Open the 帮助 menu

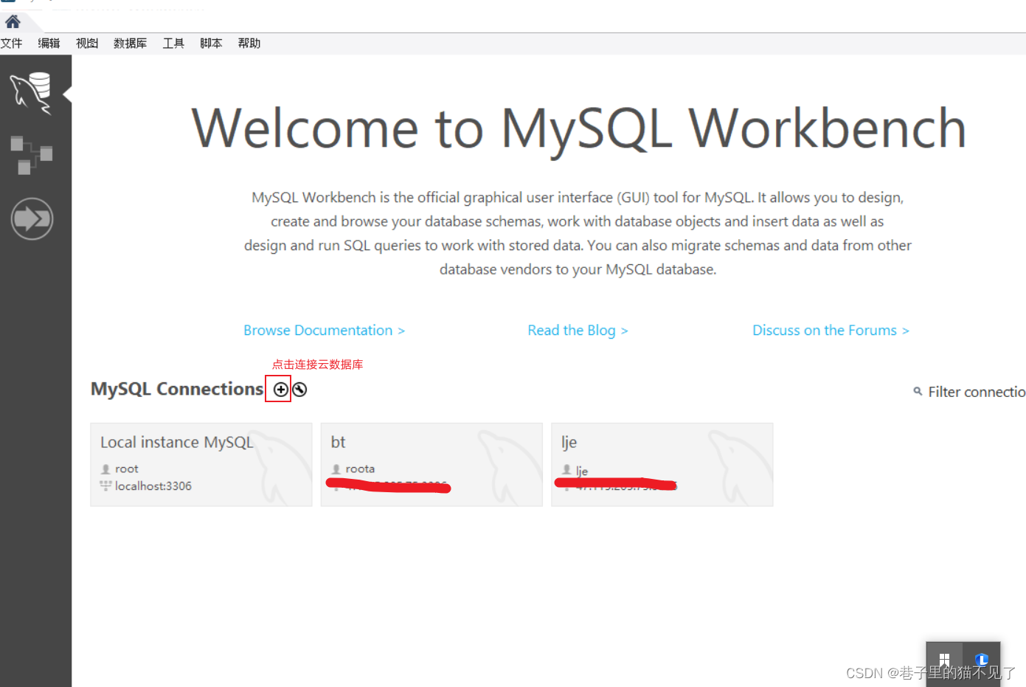pos(249,43)
